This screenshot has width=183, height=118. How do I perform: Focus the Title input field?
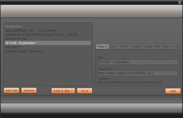click(x=138, y=62)
